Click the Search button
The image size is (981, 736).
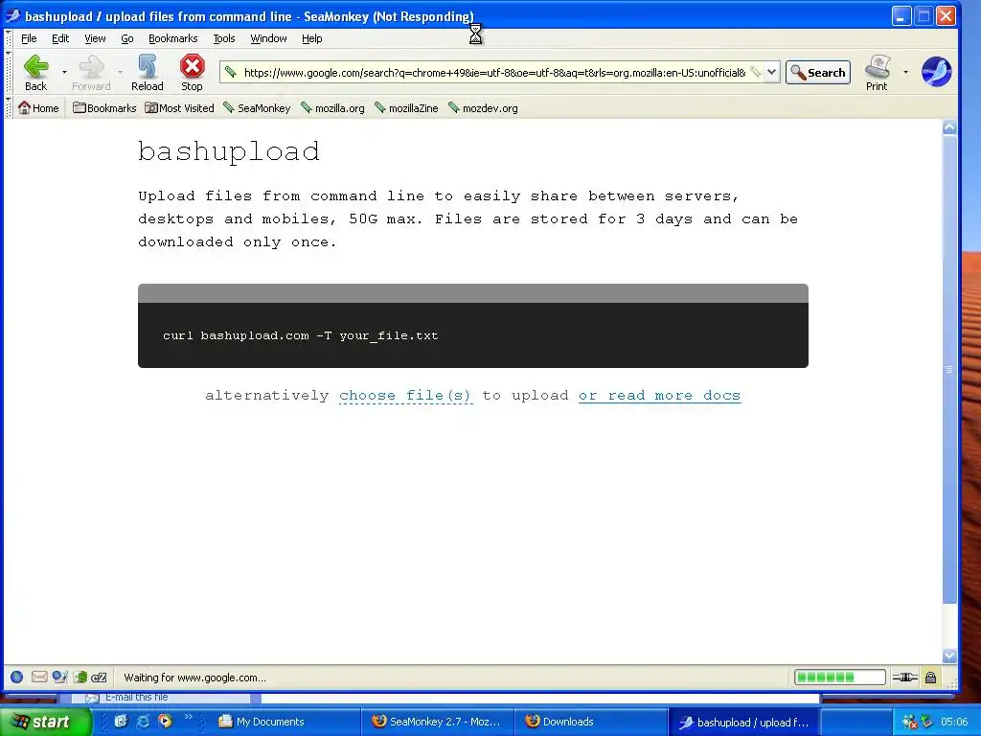pos(818,73)
